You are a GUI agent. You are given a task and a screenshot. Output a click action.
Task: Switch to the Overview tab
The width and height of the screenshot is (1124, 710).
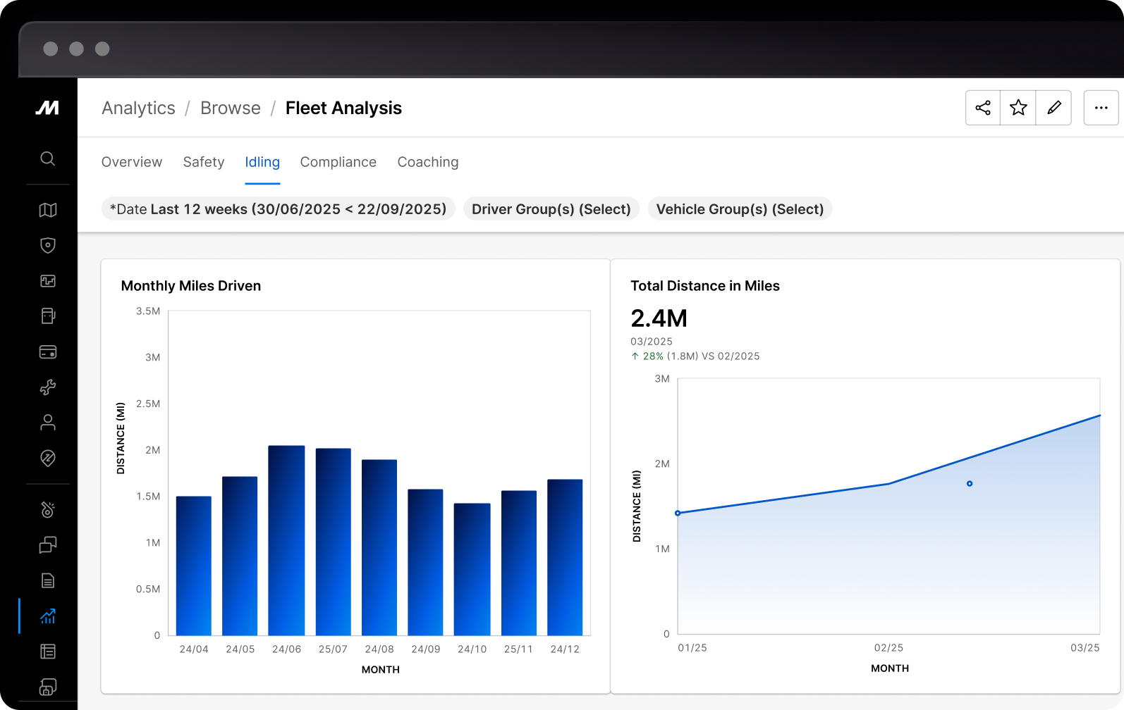(x=132, y=162)
